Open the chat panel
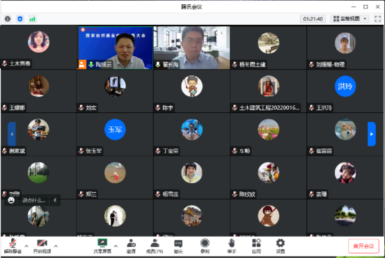The width and height of the screenshot is (385, 258). tap(178, 246)
